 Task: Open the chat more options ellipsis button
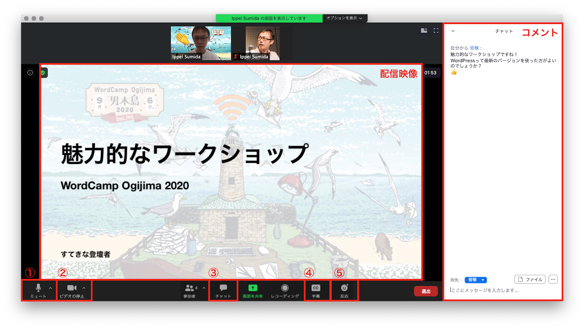coord(553,279)
